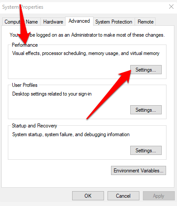The image size is (177, 206).
Task: Go to the System Protection tab
Action: [114, 22]
